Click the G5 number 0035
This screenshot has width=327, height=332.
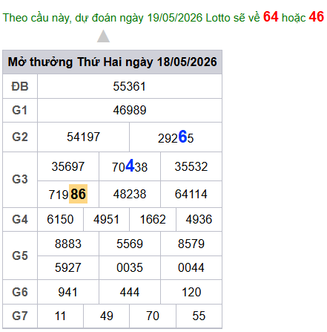click(130, 267)
